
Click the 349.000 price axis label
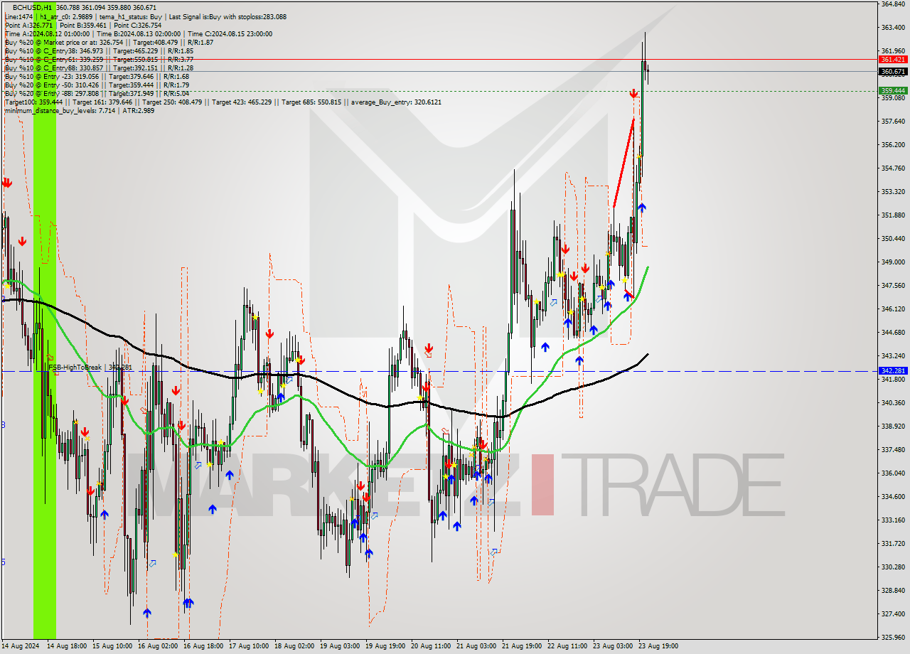click(x=892, y=262)
